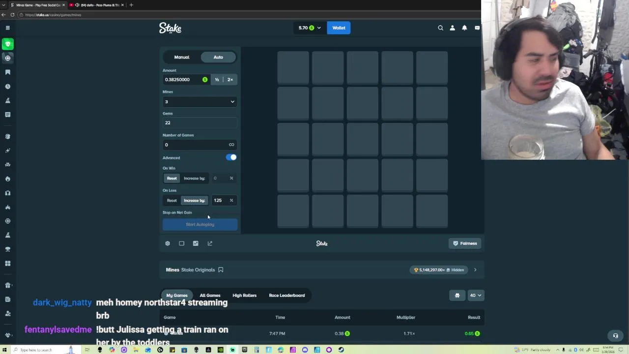Click the On Win percentage field
This screenshot has height=354, width=629.
pos(223,178)
